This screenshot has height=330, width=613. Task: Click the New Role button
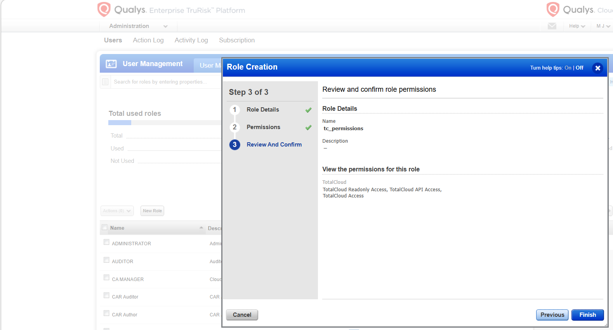pos(152,211)
